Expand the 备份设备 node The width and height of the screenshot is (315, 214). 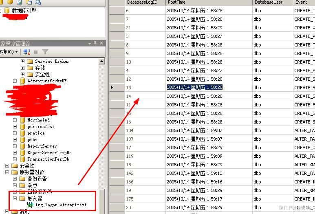(x=15, y=179)
